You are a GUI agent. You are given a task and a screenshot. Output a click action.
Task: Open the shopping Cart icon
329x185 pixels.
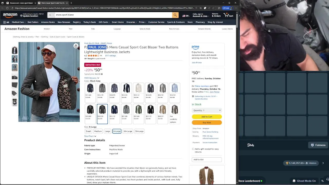point(228,15)
